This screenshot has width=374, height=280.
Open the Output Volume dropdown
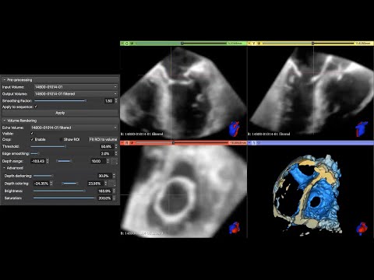(x=76, y=93)
